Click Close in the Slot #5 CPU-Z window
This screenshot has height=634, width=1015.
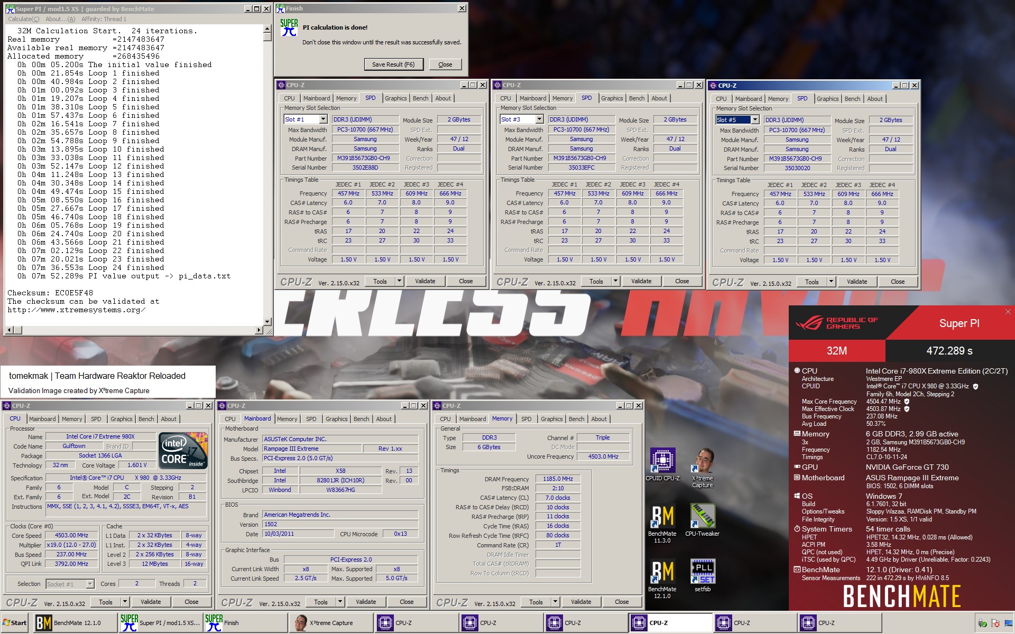tap(898, 282)
